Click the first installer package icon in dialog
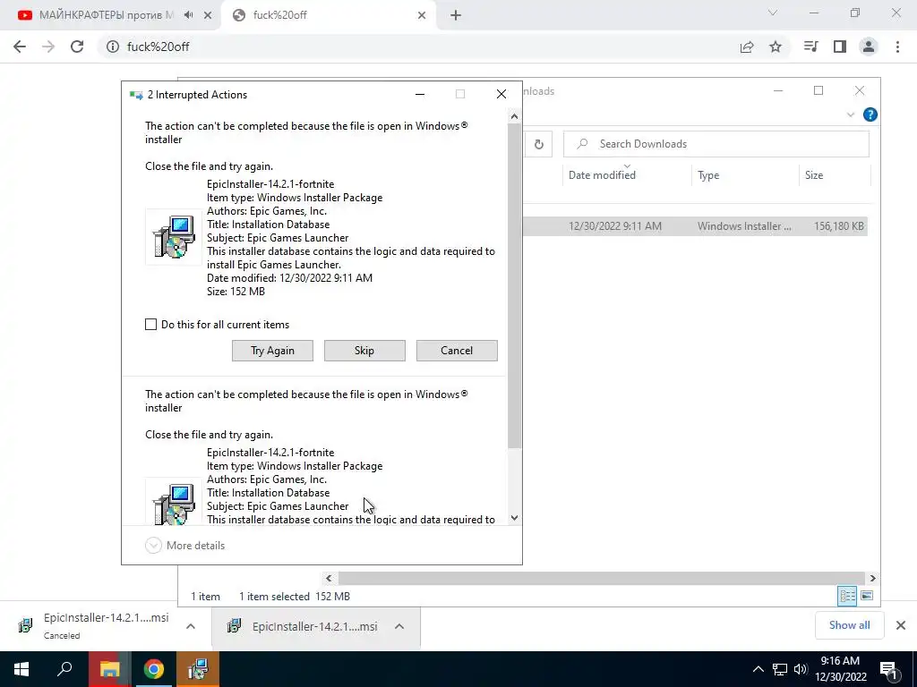The width and height of the screenshot is (917, 687). pos(174,237)
